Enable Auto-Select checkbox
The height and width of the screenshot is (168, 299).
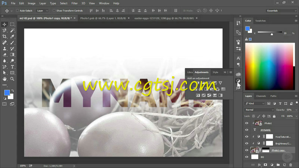(x=17, y=11)
